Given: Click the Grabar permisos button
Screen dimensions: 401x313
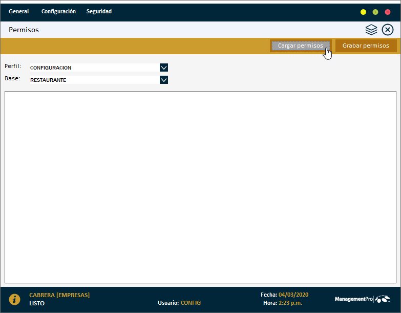Looking at the screenshot, I should 366,46.
